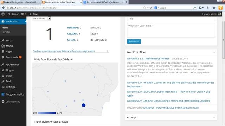
Task: Go to browser home page icon
Action: 214,8
